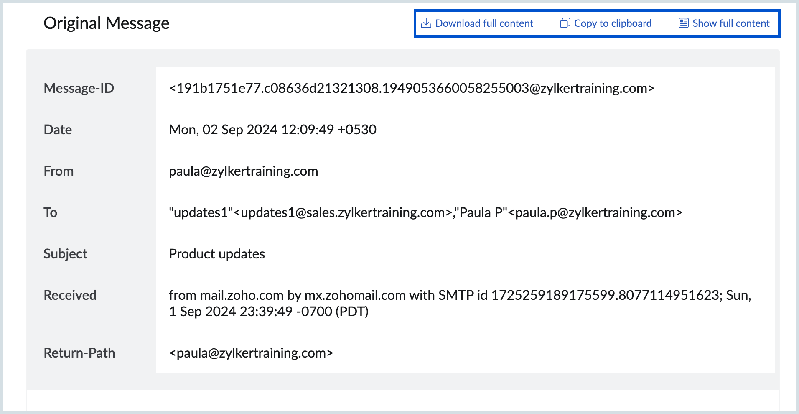Click the sender address paula@zylkertraining.com in From

pyautogui.click(x=243, y=171)
